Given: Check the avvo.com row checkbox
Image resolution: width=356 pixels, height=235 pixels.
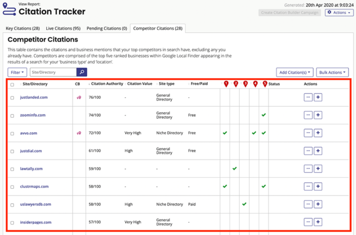Looking at the screenshot, I should (x=12, y=133).
